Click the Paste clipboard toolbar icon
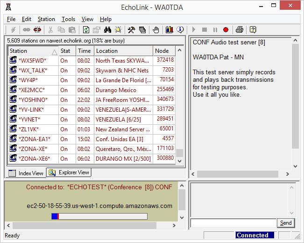 tap(72, 30)
